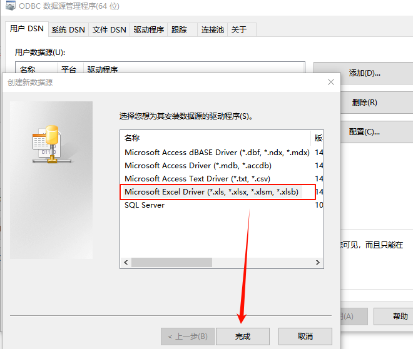Click the 版 version column header
Viewport: 413px width, 349px height.
coord(318,138)
